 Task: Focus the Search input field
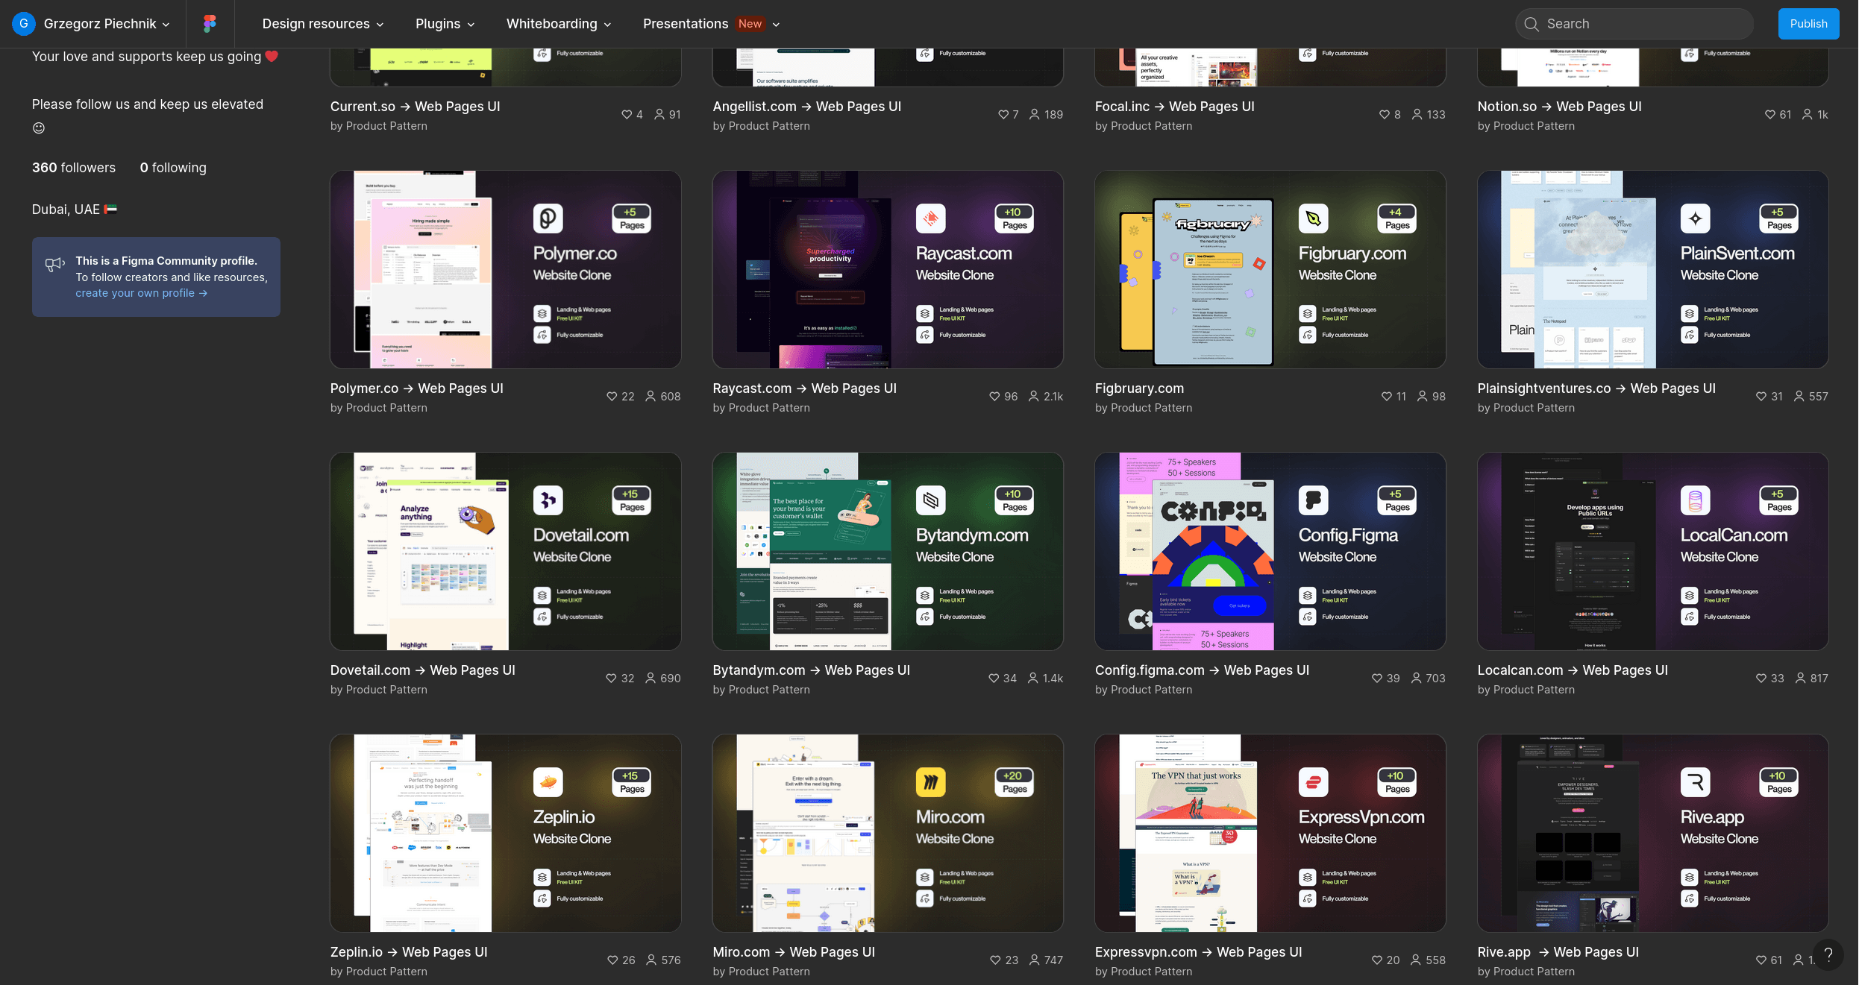(1634, 24)
